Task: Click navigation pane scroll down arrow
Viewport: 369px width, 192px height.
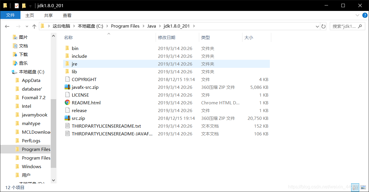Action: [53, 180]
